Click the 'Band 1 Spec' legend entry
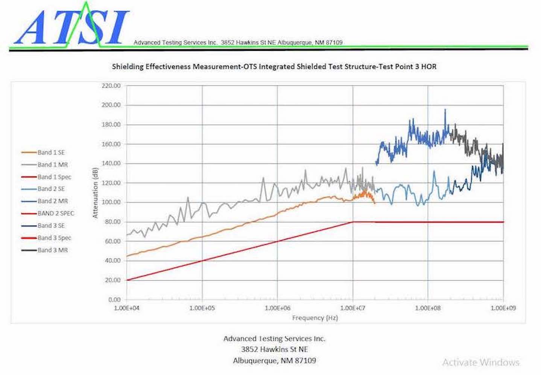The width and height of the screenshot is (541, 375). point(46,177)
